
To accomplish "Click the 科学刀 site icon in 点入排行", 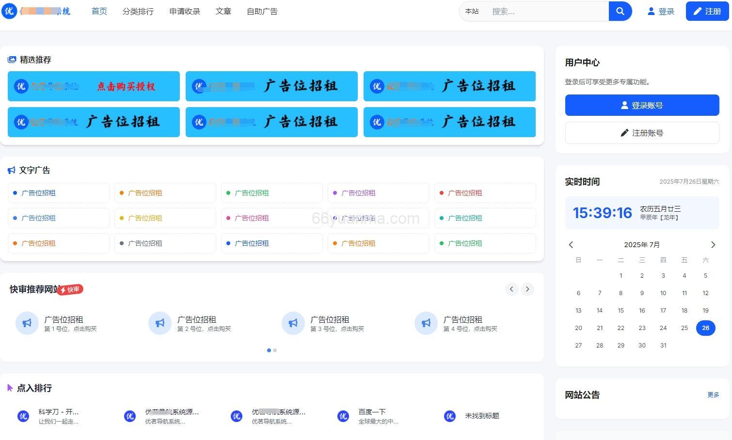I will [x=23, y=416].
